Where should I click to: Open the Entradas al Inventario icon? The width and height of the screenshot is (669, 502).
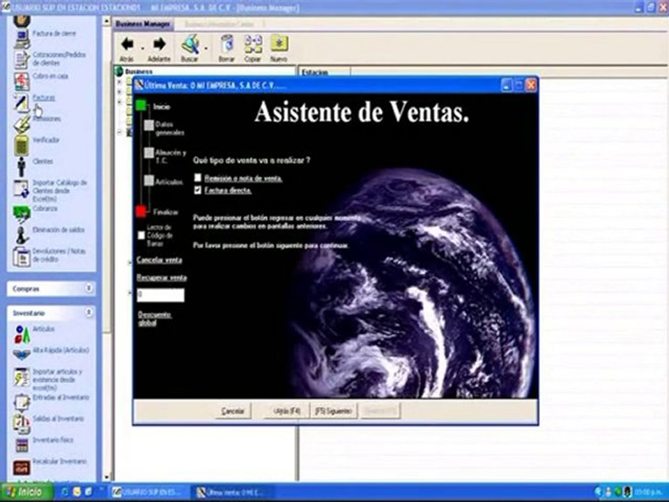point(22,402)
